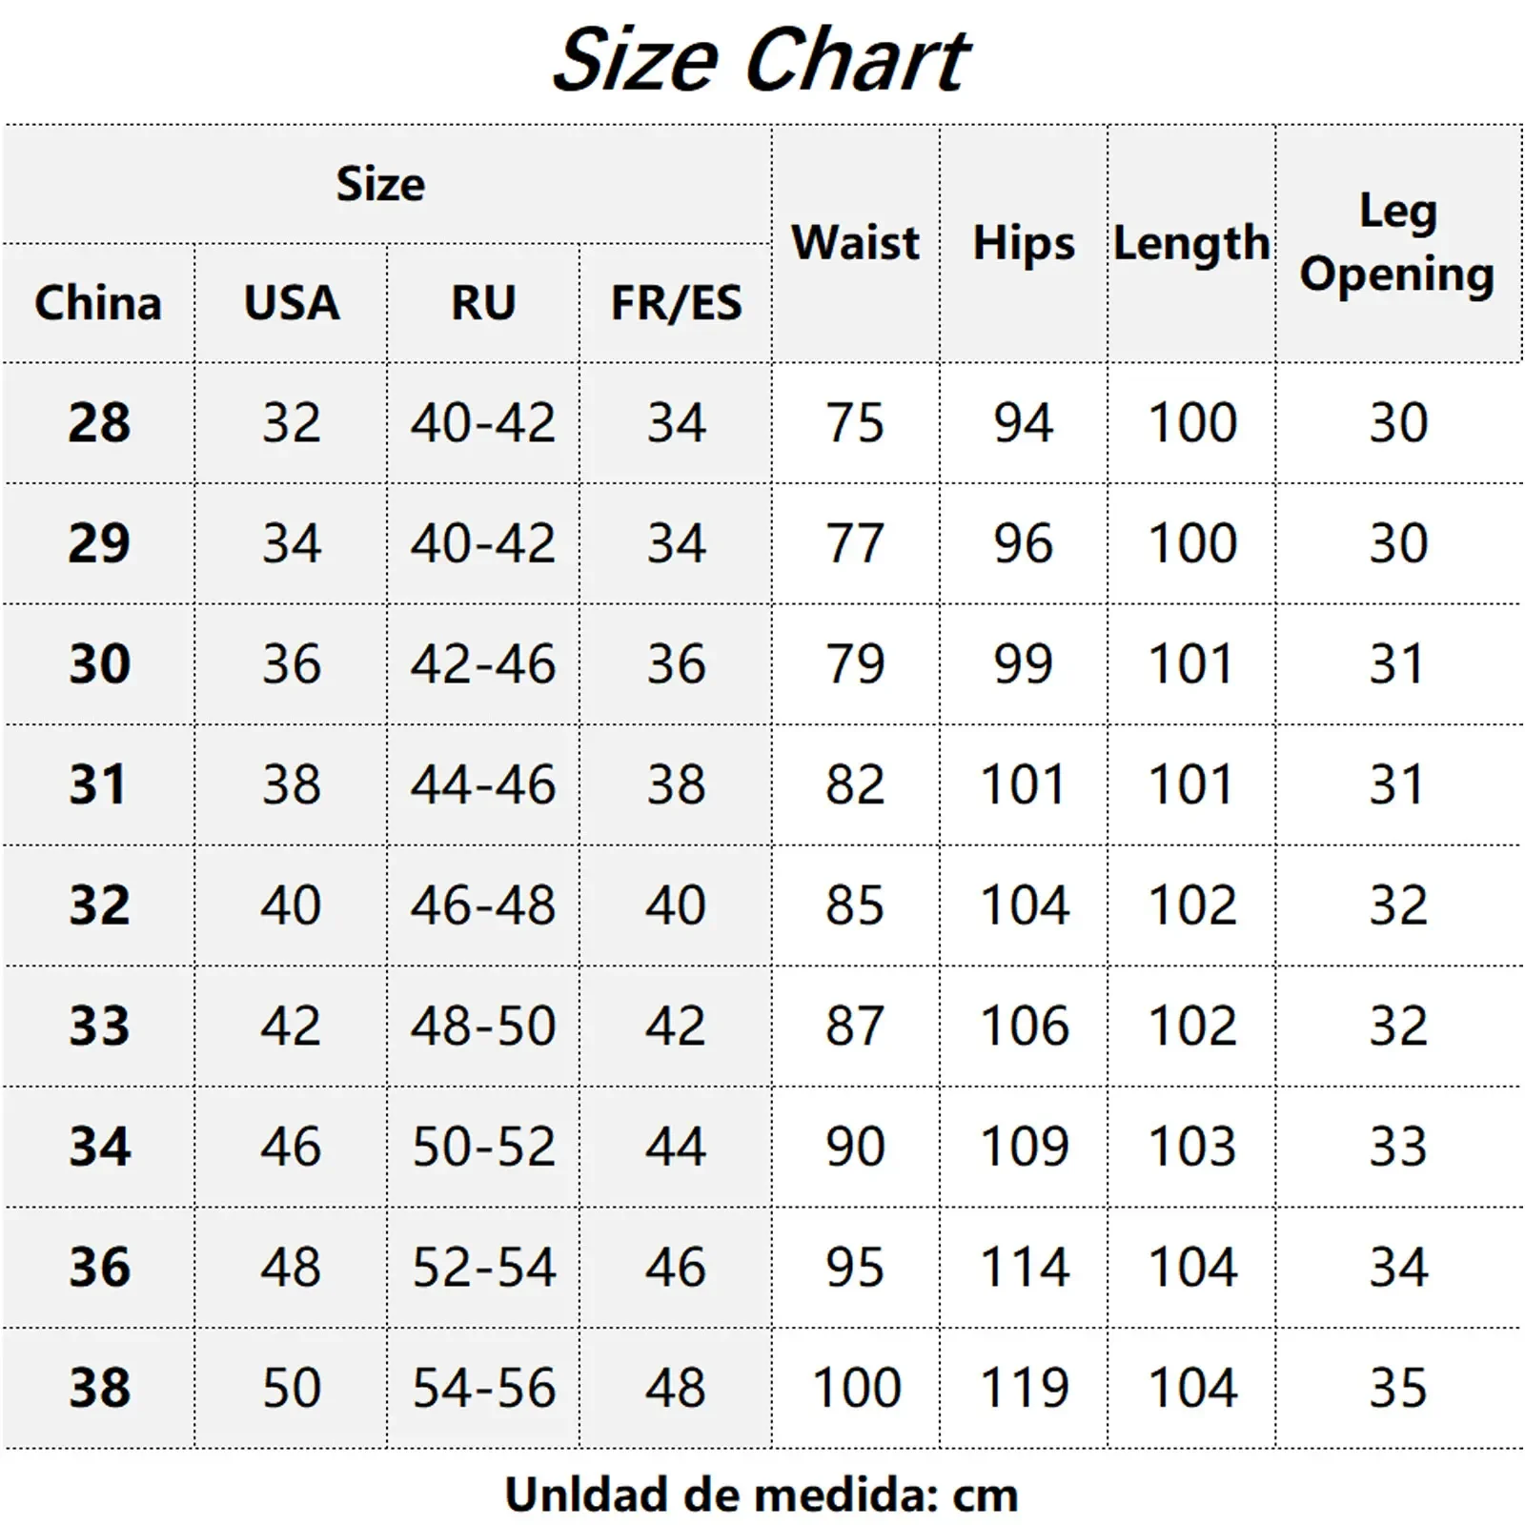Click the Hips column header
Screen dimensions: 1525x1525
point(1024,243)
